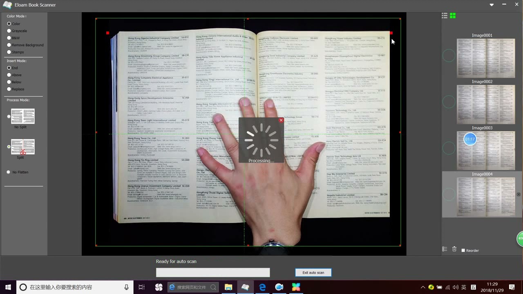Click the top-left red crop handle
This screenshot has height=294, width=523.
click(107, 33)
